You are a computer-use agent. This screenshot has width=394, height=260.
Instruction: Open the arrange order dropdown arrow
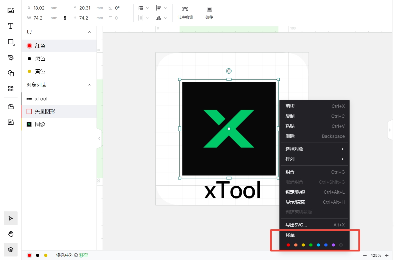click(x=148, y=8)
